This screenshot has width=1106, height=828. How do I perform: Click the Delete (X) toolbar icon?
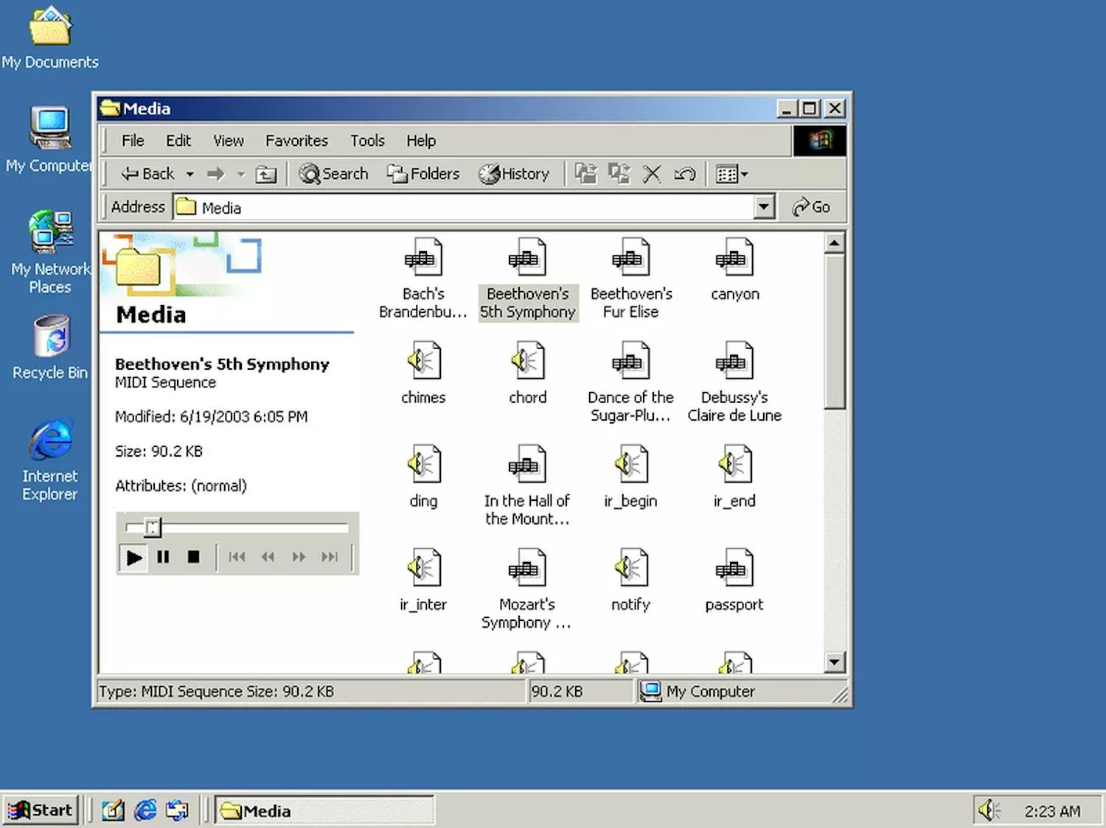pyautogui.click(x=652, y=174)
